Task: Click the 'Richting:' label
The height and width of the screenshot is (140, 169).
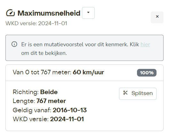Action: (x=26, y=92)
